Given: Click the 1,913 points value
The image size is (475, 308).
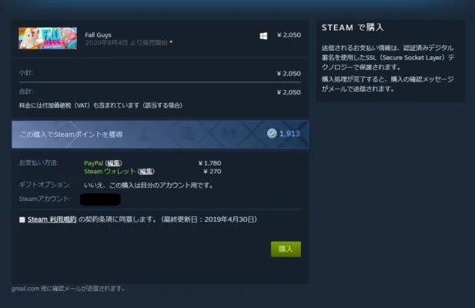Looking at the screenshot, I should click(289, 133).
